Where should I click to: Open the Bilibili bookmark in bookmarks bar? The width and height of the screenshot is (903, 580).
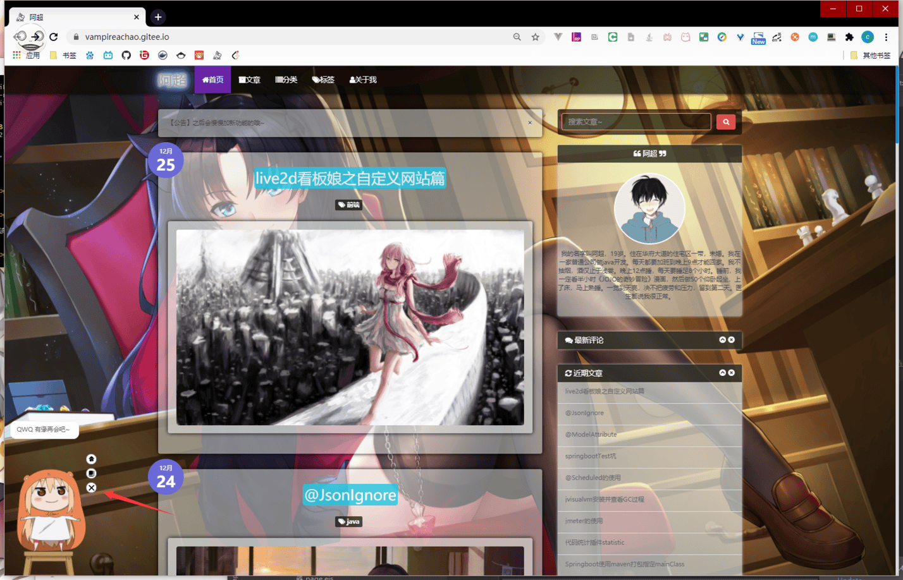pos(108,56)
